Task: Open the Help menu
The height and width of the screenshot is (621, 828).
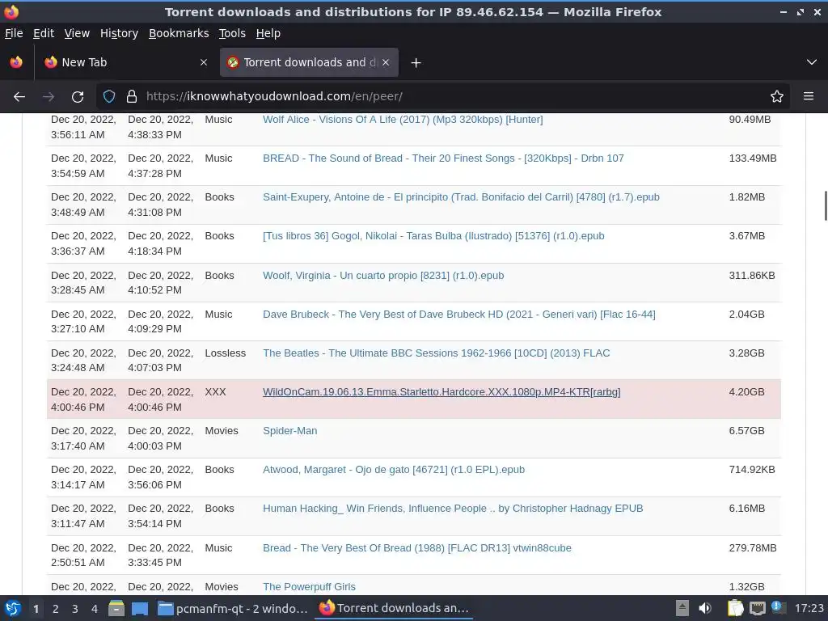Action: tap(268, 33)
